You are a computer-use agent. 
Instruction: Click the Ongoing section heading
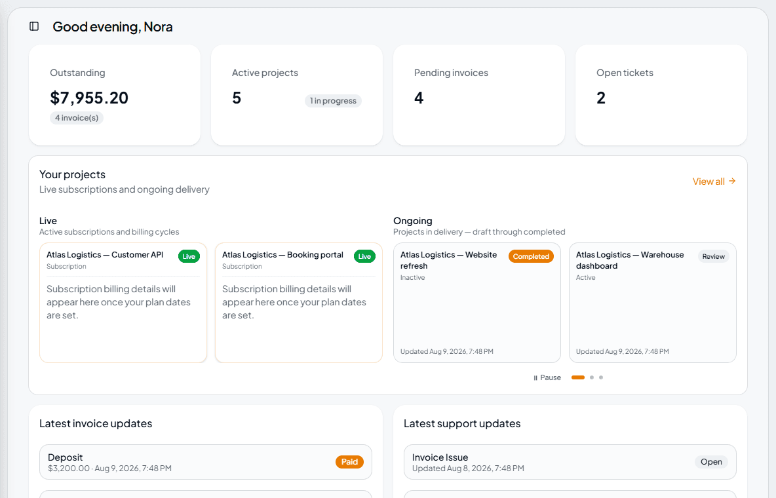pos(413,221)
